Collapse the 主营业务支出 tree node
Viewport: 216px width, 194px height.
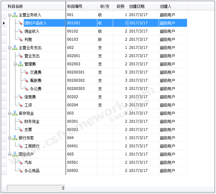point(10,48)
